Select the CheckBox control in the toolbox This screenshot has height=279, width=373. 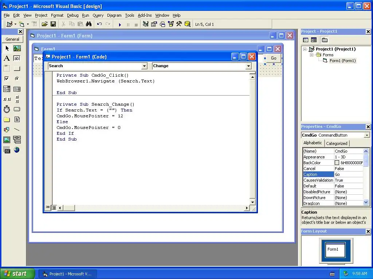pos(7,78)
